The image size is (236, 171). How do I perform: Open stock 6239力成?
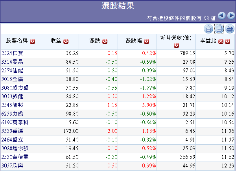[x=12, y=114]
